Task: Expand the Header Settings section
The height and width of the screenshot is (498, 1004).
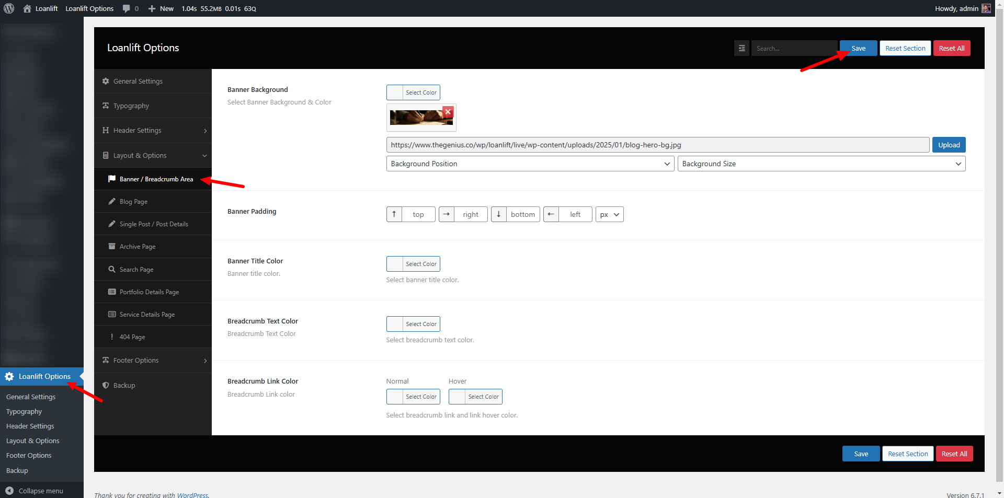Action: tap(153, 131)
